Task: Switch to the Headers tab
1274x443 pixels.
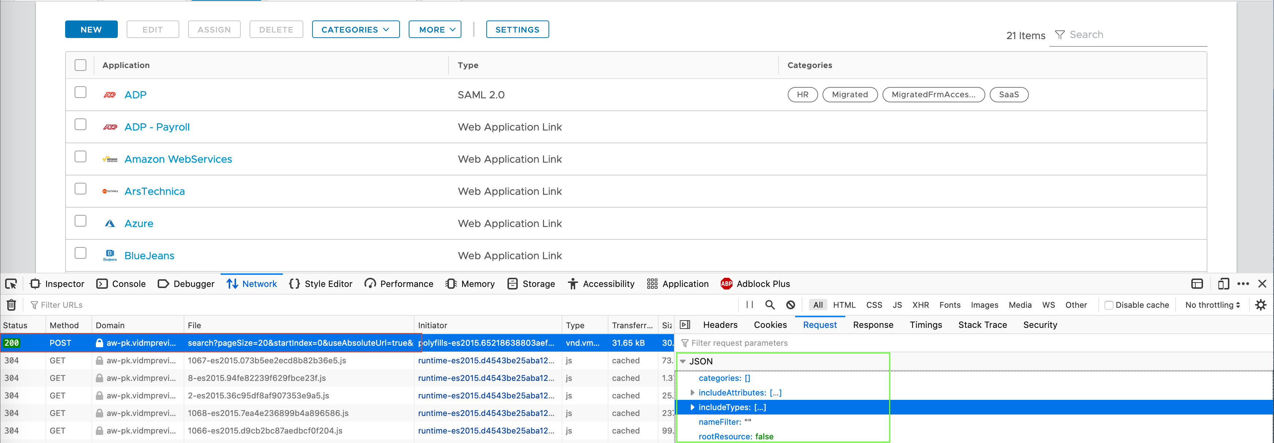Action: (x=720, y=325)
